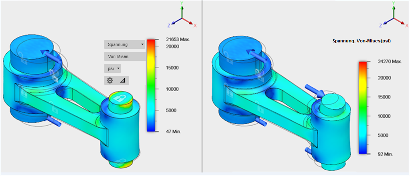Click the blue load arrow above right model's small pin
This screenshot has height=176, width=410.
click(315, 90)
